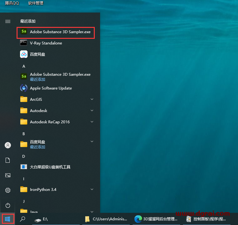This screenshot has height=225, width=238.
Task: Expand the Autodesk folder chevron
Action: 92,110
